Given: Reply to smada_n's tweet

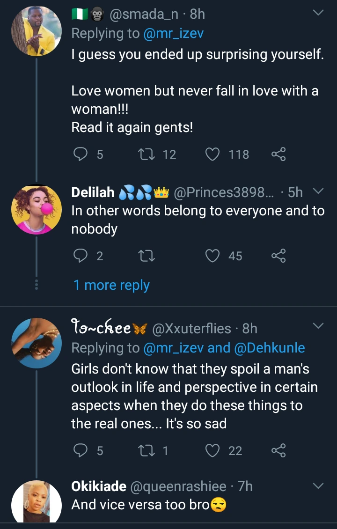Looking at the screenshot, I should tap(81, 154).
